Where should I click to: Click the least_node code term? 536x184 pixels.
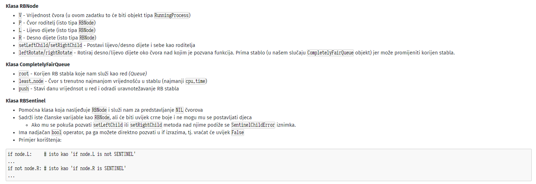point(31,81)
